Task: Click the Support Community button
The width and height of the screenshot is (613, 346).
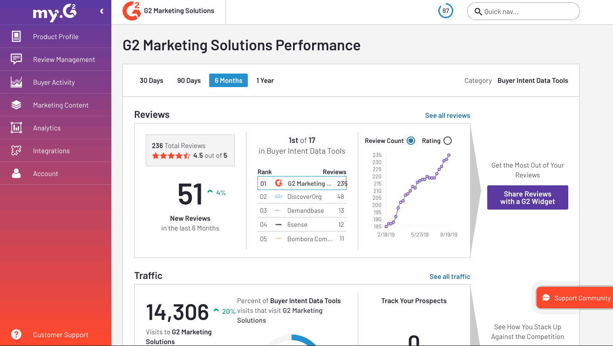Action: coord(576,298)
